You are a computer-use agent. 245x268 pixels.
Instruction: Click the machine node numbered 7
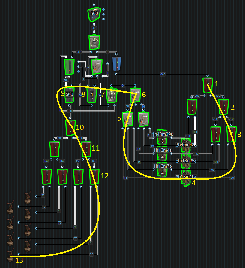pyautogui.click(x=112, y=96)
